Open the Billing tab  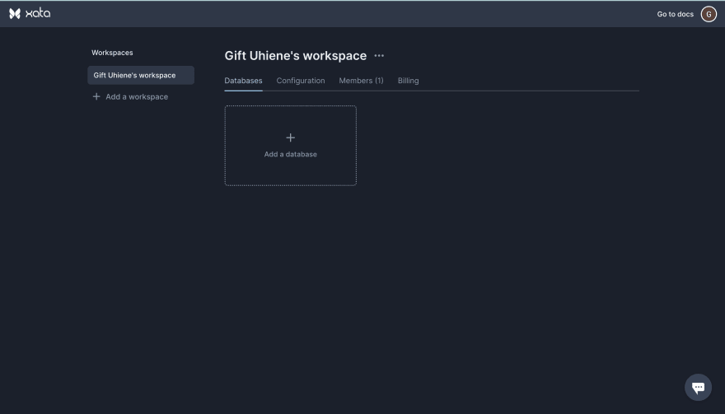point(409,81)
